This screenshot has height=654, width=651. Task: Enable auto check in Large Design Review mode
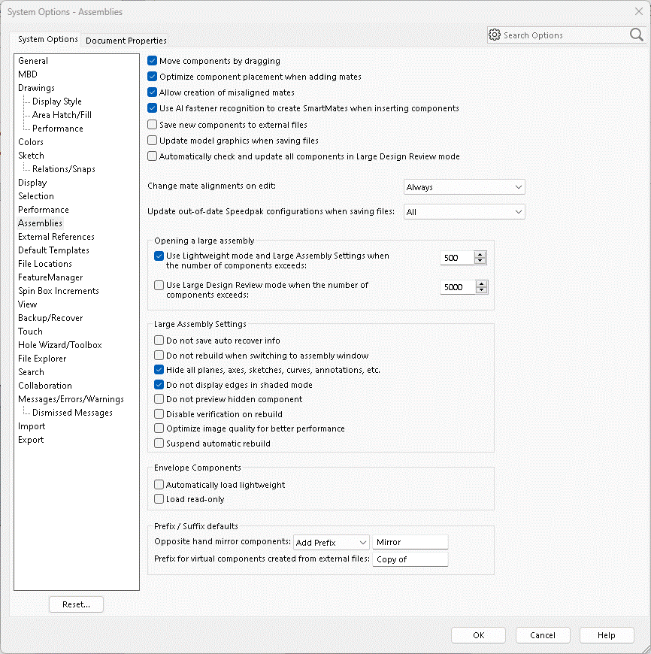pyautogui.click(x=152, y=156)
